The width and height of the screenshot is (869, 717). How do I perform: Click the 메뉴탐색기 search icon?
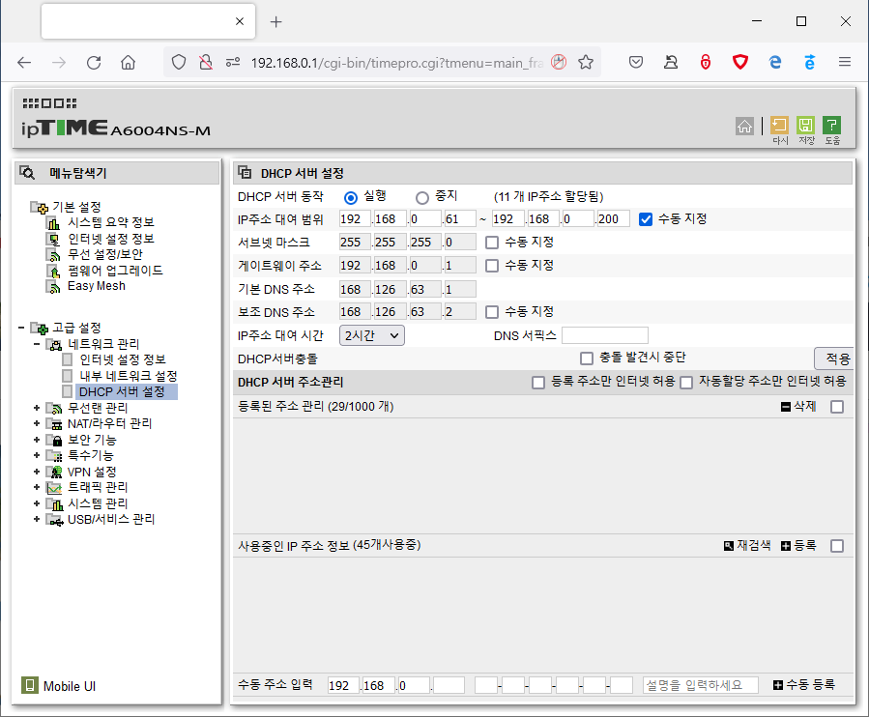coord(27,173)
